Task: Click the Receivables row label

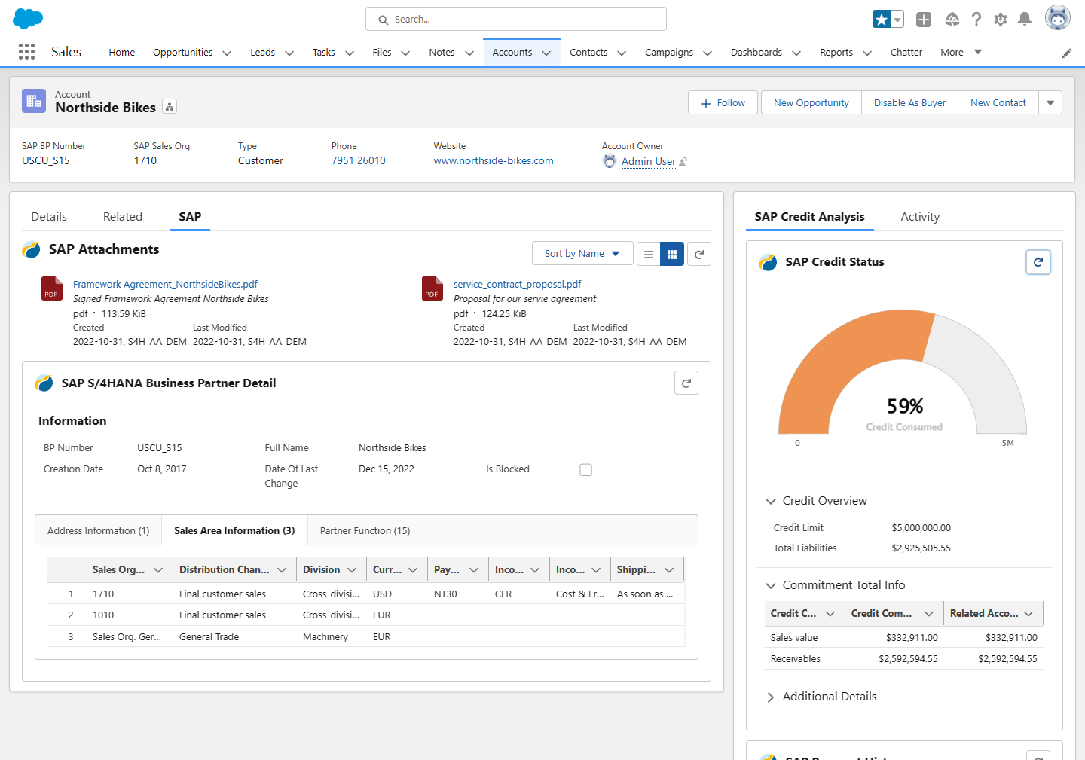Action: click(x=796, y=659)
